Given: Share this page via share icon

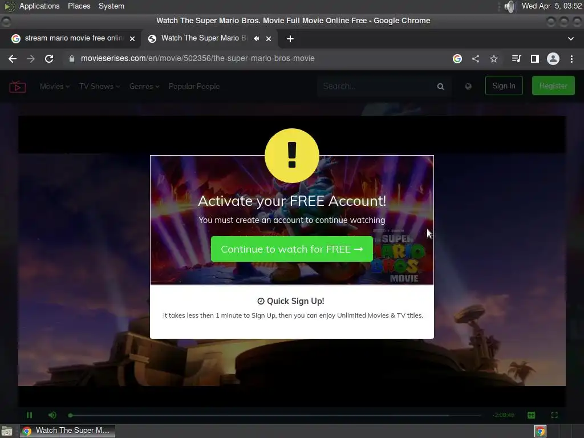Looking at the screenshot, I should click(476, 59).
